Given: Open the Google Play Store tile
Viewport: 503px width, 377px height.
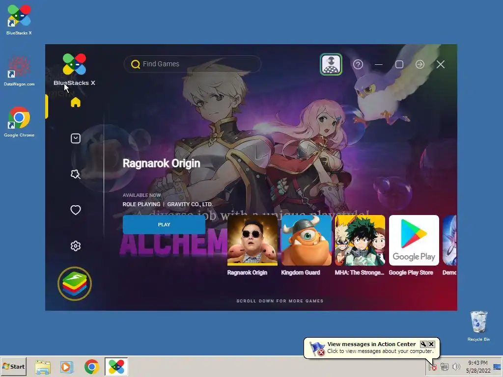Looking at the screenshot, I should click(414, 241).
